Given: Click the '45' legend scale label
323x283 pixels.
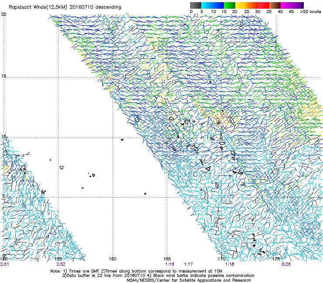Looking at the screenshot, I should coord(291,11).
